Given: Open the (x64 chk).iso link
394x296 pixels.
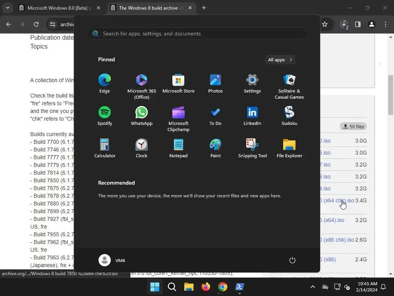Looking at the screenshot, I should pyautogui.click(x=337, y=200).
